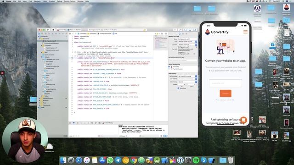Tap the orange Convert button in the simulator
Image resolution: width=294 pixels, height=165 pixels.
[226, 93]
